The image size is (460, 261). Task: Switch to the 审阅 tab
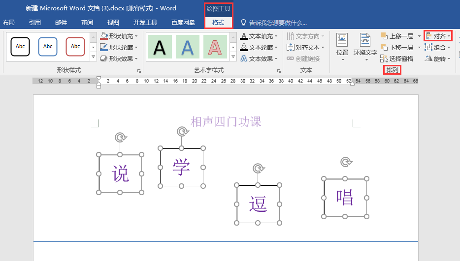tap(87, 23)
